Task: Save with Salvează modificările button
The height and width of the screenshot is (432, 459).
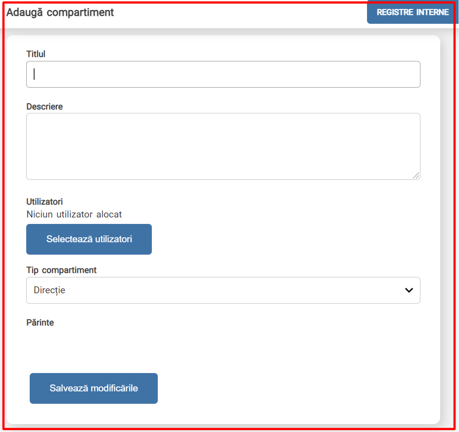Action: click(x=93, y=388)
